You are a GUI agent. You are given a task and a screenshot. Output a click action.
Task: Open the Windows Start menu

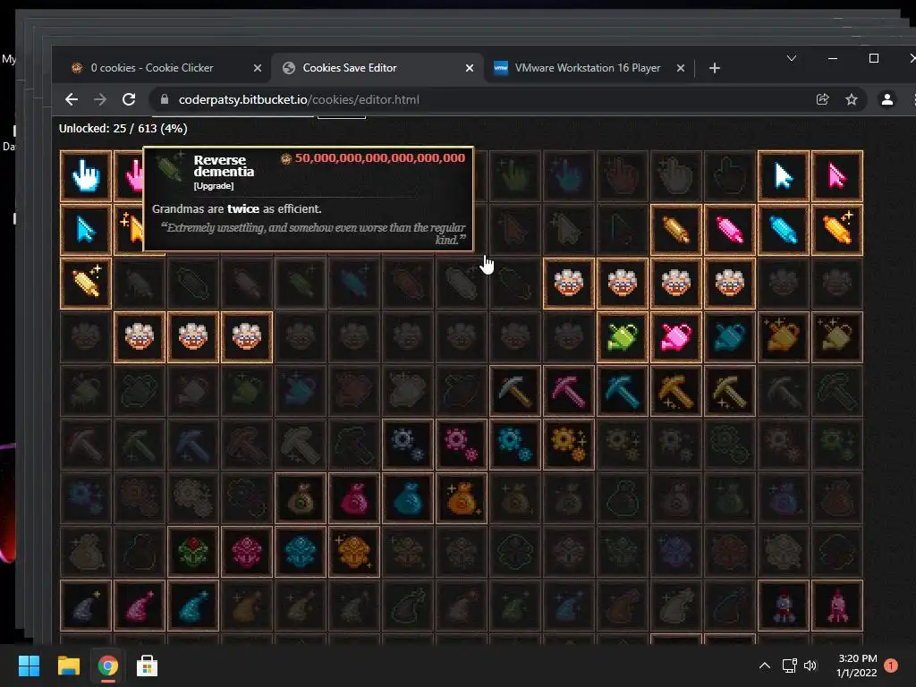(29, 666)
